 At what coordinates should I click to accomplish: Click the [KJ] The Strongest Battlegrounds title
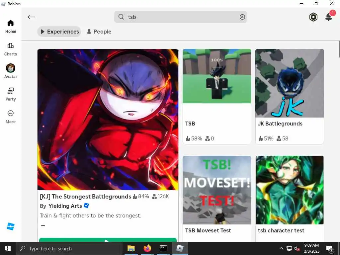(85, 197)
